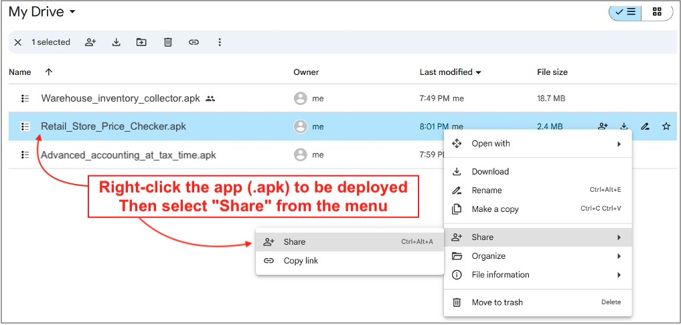Image resolution: width=681 pixels, height=325 pixels.
Task: Open the three-dot more actions menu
Action: coord(220,42)
